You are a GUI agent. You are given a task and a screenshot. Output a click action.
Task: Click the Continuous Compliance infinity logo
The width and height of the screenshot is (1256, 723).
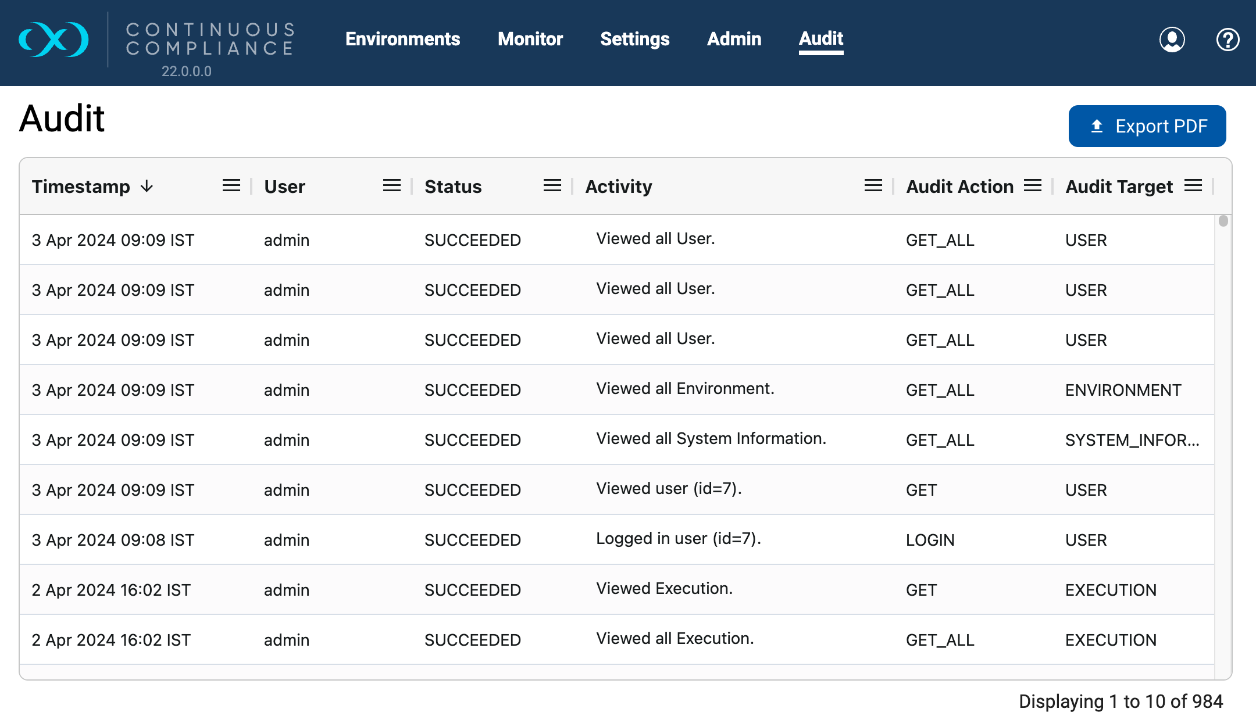(x=53, y=40)
